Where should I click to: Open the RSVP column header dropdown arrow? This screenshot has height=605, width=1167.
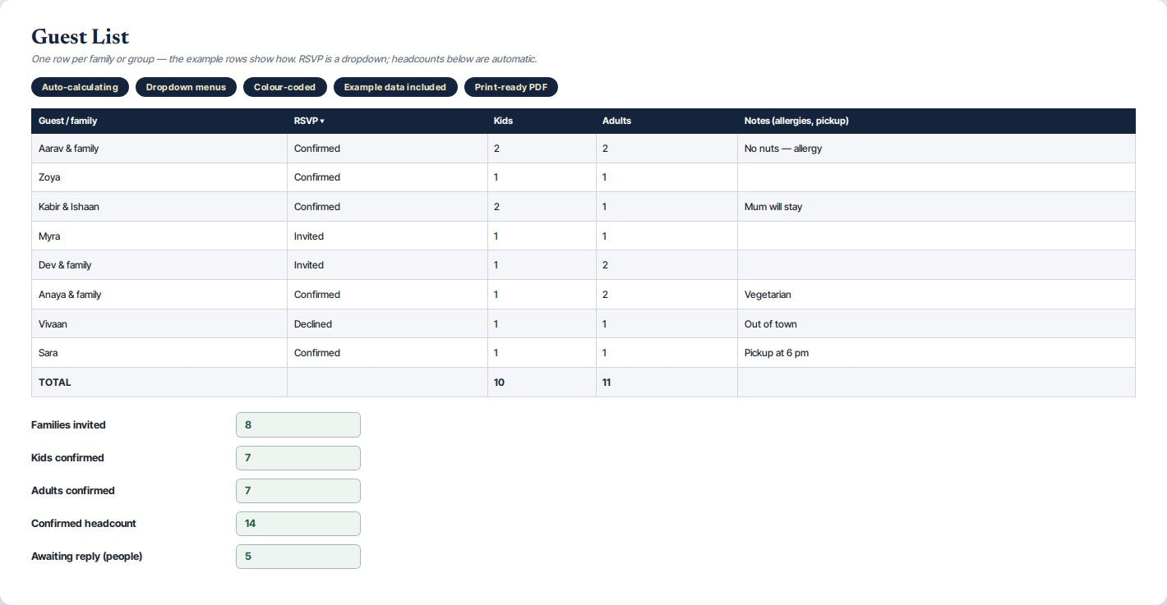point(322,121)
